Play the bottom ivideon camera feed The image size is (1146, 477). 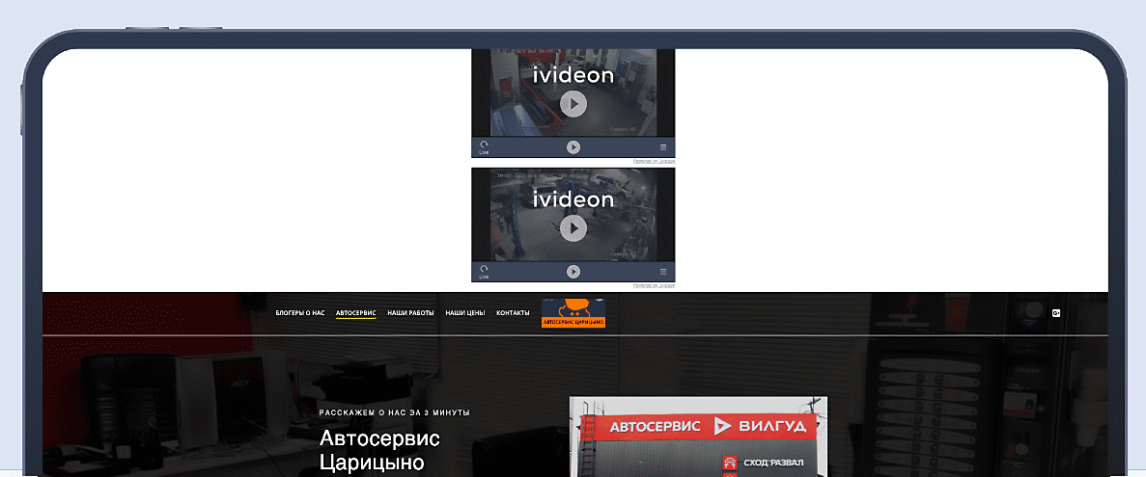[x=573, y=229]
